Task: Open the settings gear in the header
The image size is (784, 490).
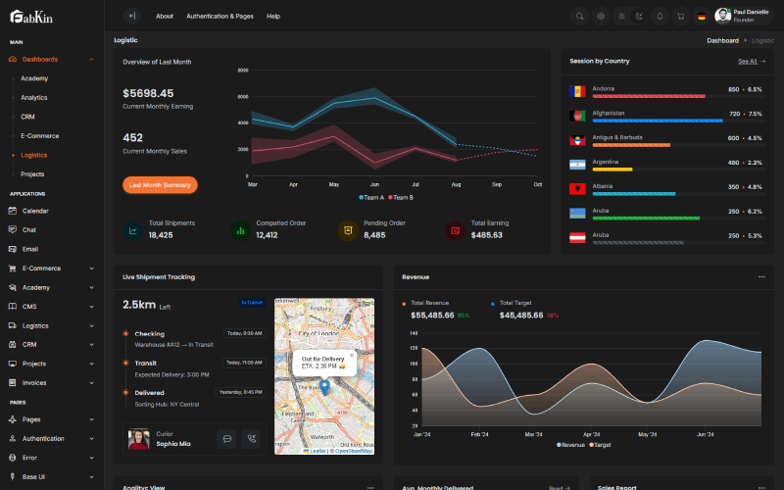Action: click(x=601, y=16)
